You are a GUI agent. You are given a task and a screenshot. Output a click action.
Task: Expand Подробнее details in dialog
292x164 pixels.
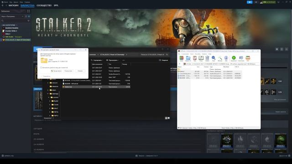46,76
